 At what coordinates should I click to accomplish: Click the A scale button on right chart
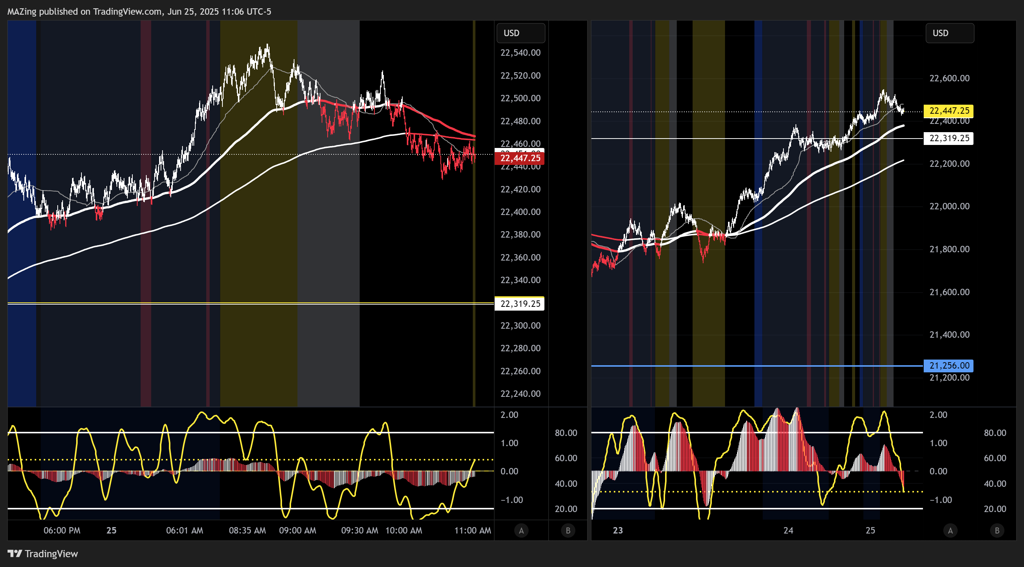tap(950, 530)
